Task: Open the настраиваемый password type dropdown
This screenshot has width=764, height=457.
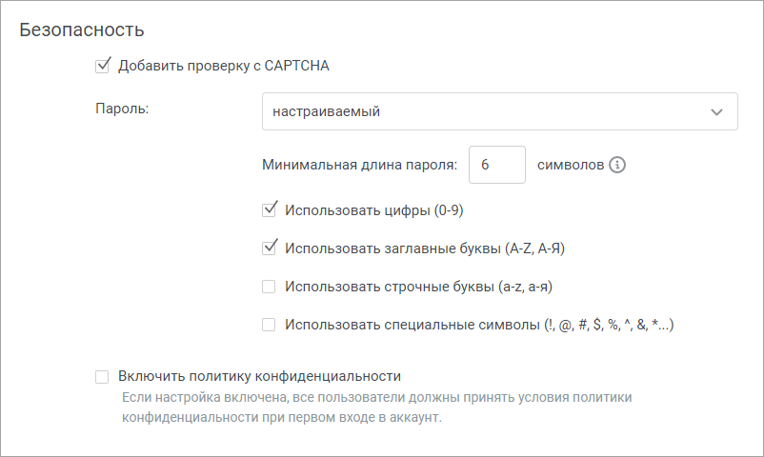Action: point(500,111)
